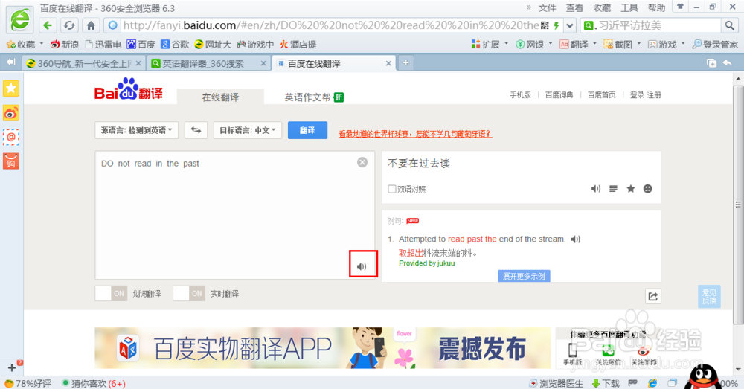
Task: Close the 百度在线翻译 tab
Action: (x=388, y=63)
